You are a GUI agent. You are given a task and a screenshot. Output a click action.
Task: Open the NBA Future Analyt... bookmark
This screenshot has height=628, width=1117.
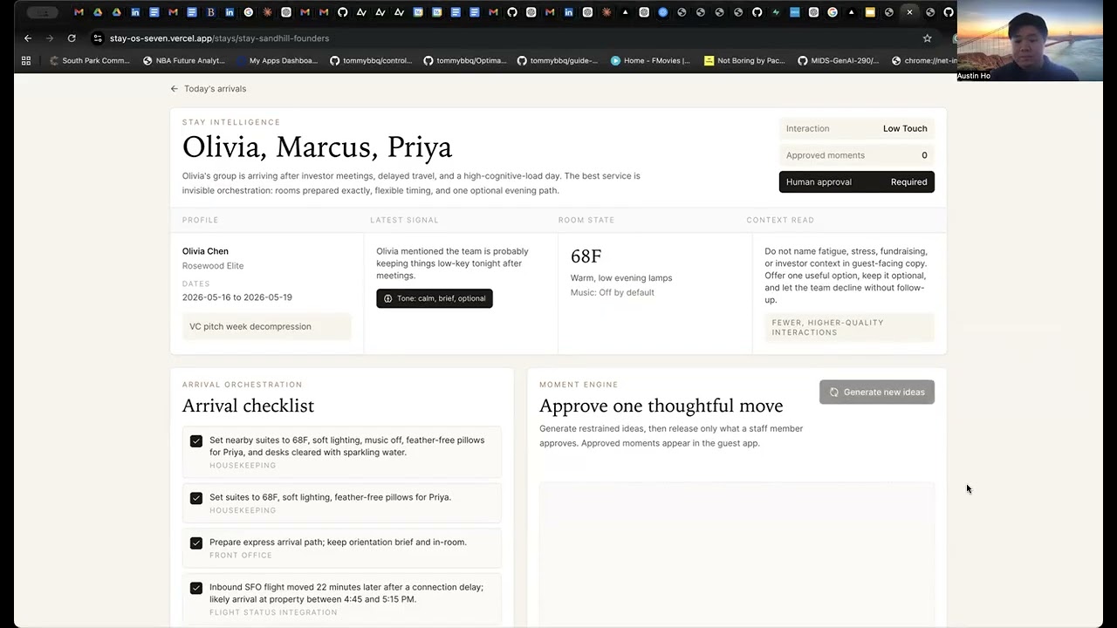(183, 61)
